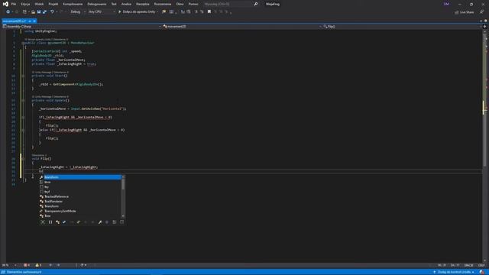Toggle the classes filter in IntelliSense popup

[x=57, y=222]
